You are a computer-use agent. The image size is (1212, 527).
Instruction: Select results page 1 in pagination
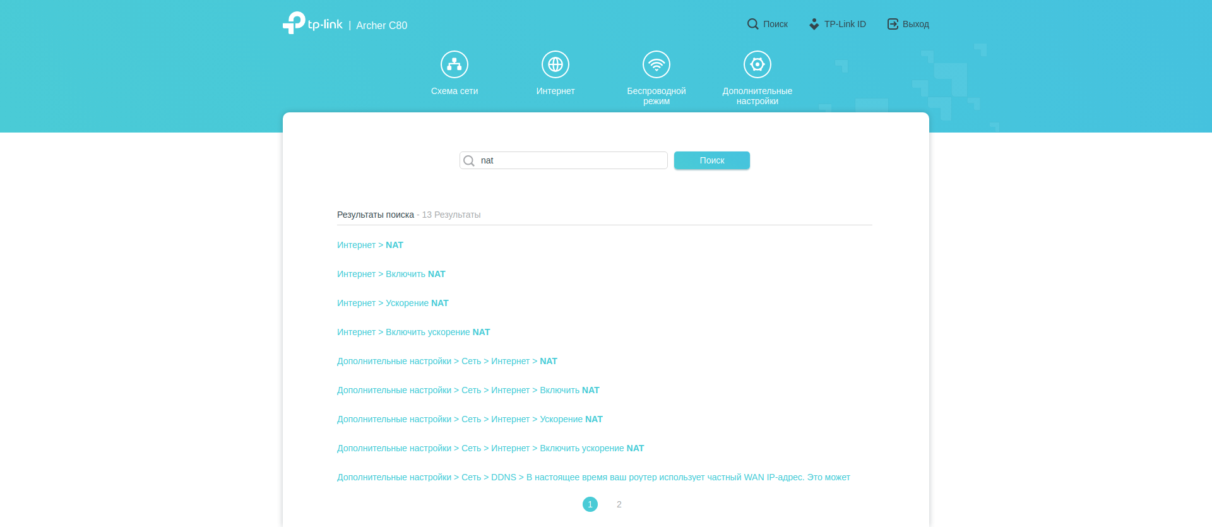coord(590,504)
